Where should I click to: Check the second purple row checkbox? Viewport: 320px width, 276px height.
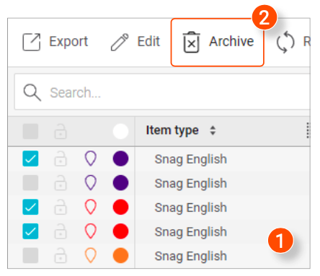30,183
